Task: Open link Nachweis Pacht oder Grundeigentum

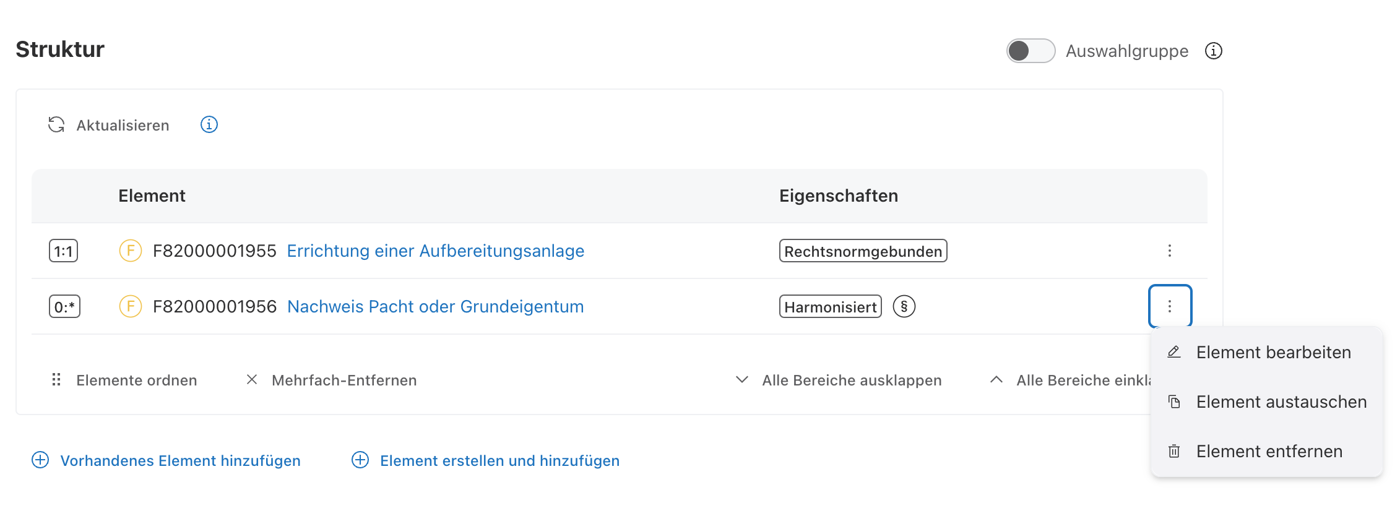Action: coord(435,307)
